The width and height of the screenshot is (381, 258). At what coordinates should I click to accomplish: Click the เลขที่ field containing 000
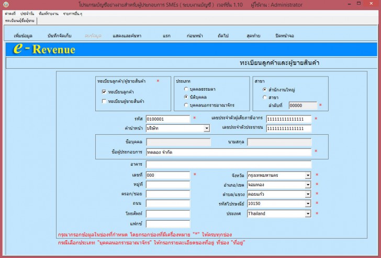[168, 175]
